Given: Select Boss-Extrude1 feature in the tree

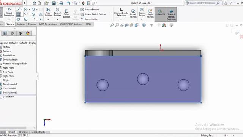Looking at the screenshot, I should click(10, 84).
